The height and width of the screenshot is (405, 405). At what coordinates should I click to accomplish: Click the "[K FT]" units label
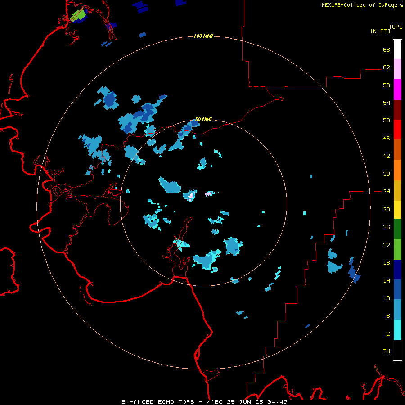coord(380,31)
